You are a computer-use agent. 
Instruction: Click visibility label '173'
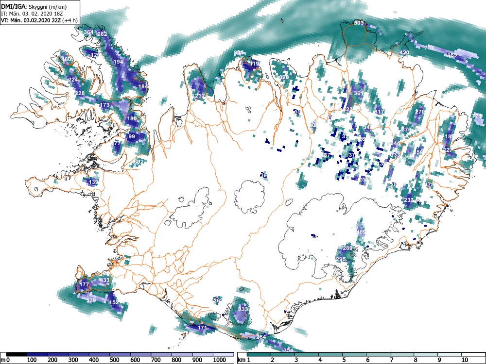[105, 105]
